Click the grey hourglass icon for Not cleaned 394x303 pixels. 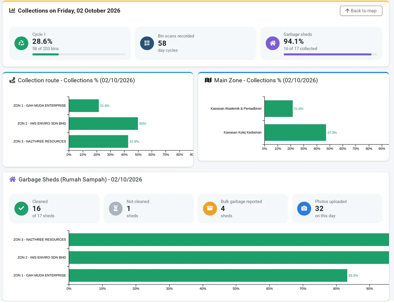116,209
